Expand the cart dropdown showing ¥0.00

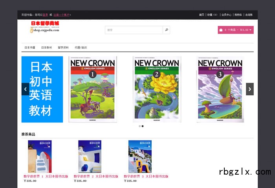(x=236, y=30)
